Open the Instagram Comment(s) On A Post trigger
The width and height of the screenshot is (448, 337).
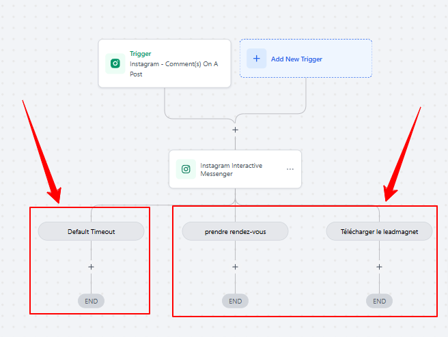(165, 63)
